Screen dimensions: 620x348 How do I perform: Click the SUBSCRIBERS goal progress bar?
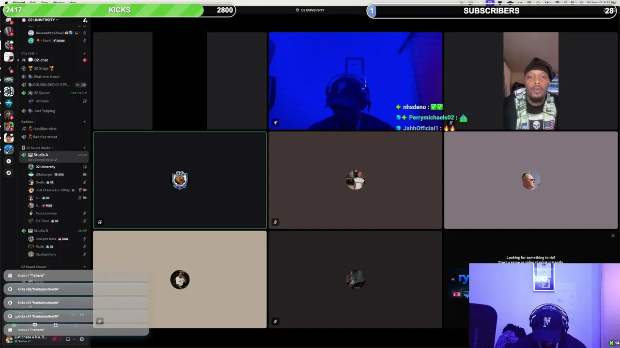click(x=492, y=11)
